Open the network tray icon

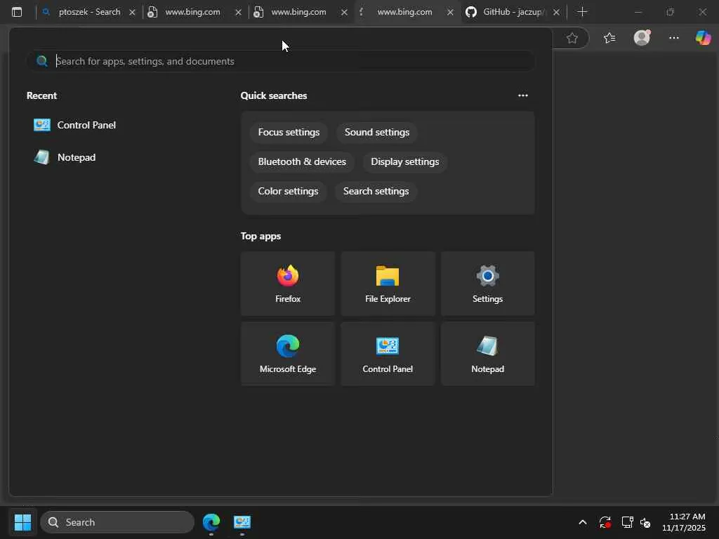[627, 522]
